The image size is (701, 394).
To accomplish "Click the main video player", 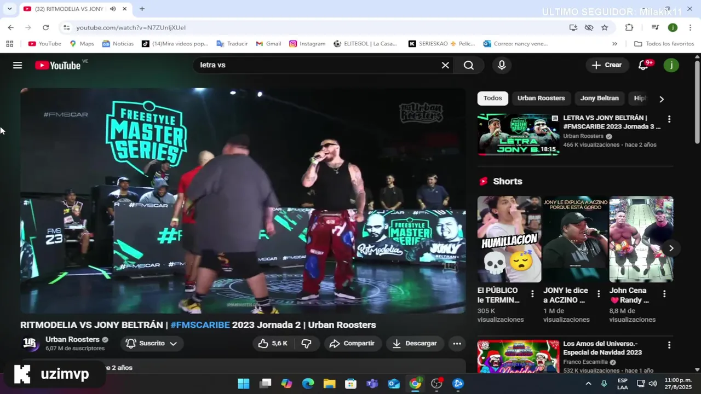I will tap(243, 201).
